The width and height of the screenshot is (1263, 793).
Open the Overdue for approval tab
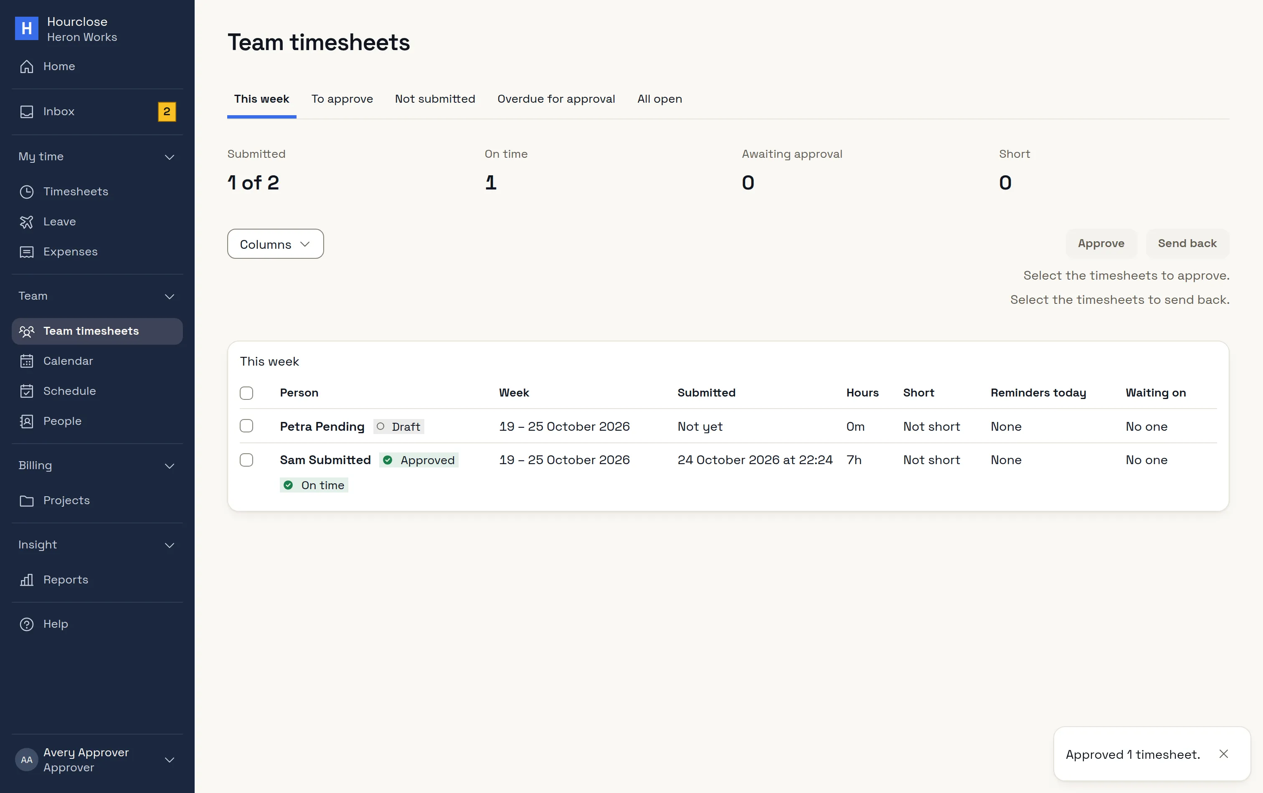click(x=556, y=99)
